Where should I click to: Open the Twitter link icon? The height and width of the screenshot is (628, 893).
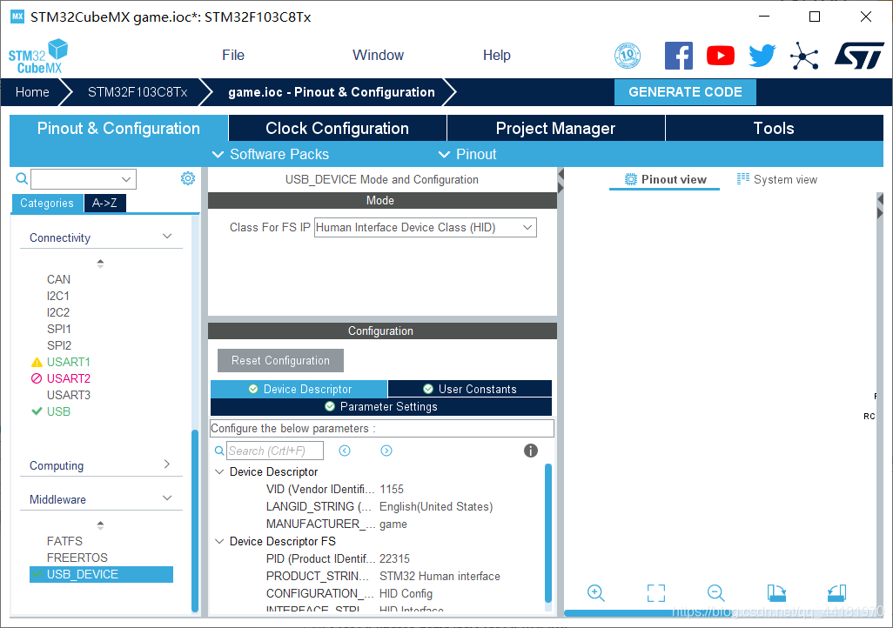(762, 56)
